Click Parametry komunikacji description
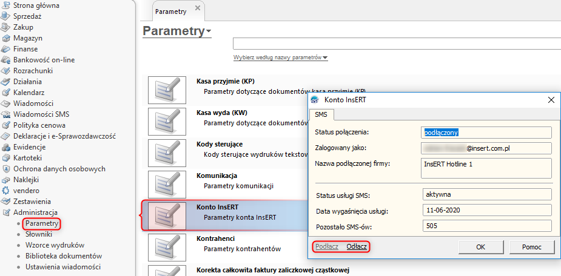This screenshot has height=276, width=561. (238, 186)
